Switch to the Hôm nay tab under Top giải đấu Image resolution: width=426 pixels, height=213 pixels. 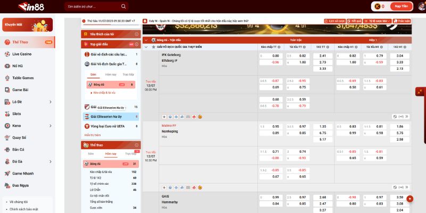(x=111, y=75)
